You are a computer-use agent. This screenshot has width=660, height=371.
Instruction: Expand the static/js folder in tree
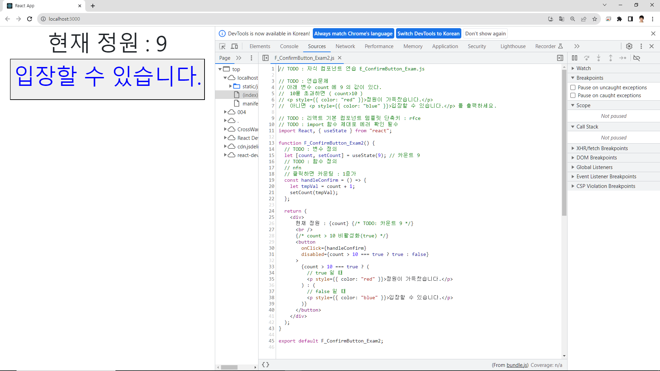click(231, 87)
